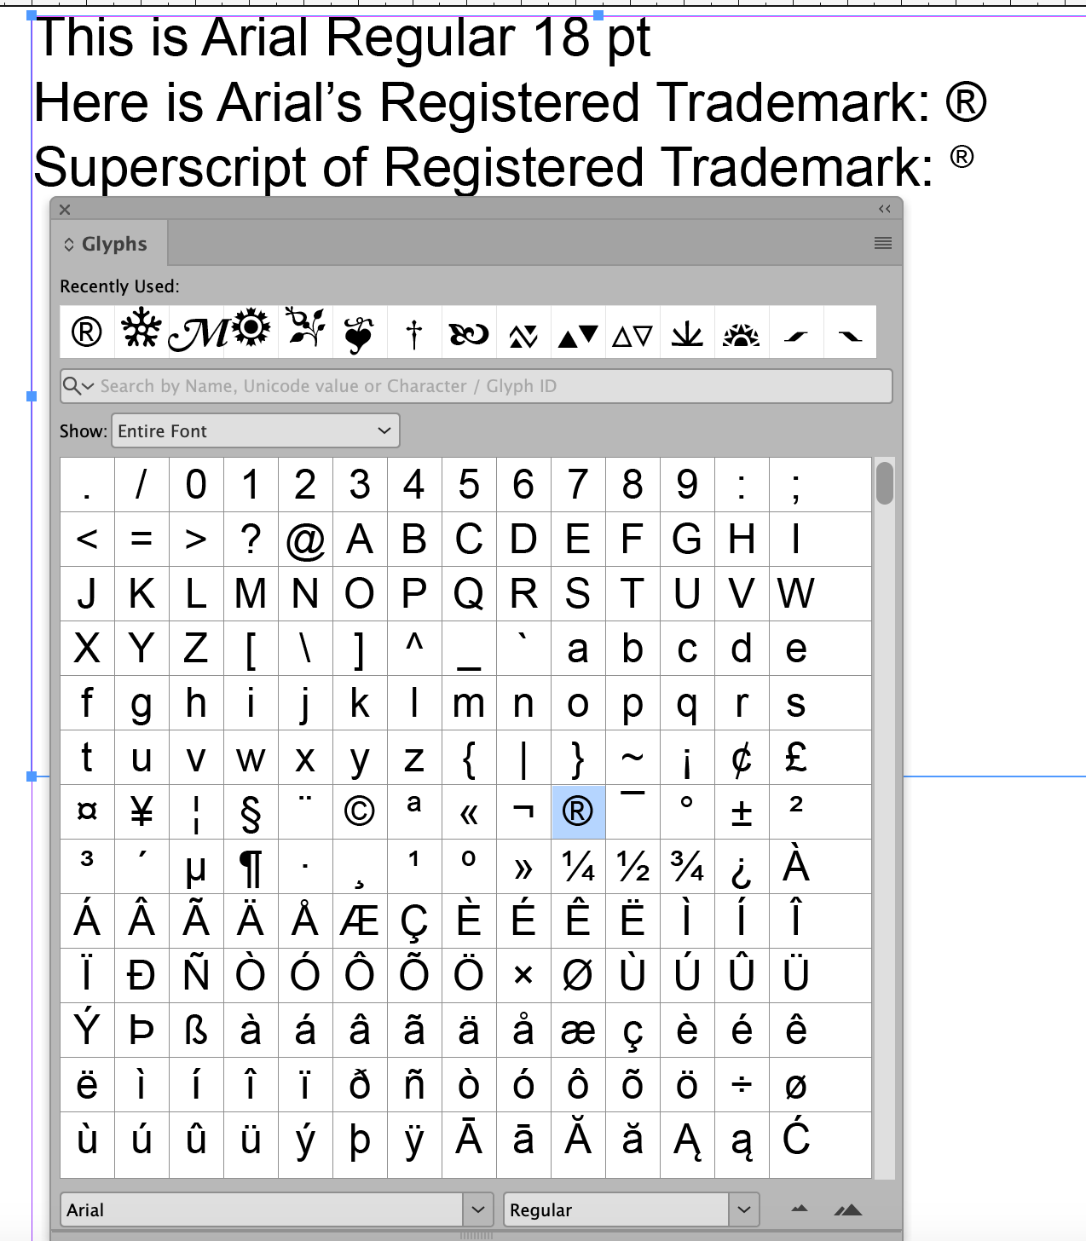The width and height of the screenshot is (1086, 1241).
Task: Select the dagger glyph in Recently Used
Action: point(413,332)
